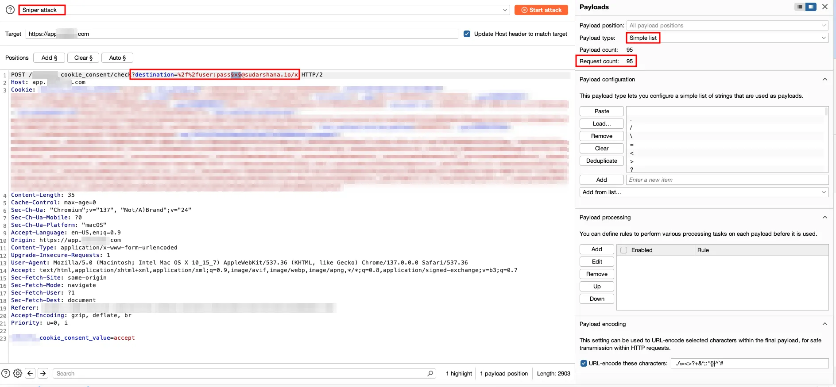Click the Length: 2903 status text
Screen dimensions: 836x387
pyautogui.click(x=553, y=373)
